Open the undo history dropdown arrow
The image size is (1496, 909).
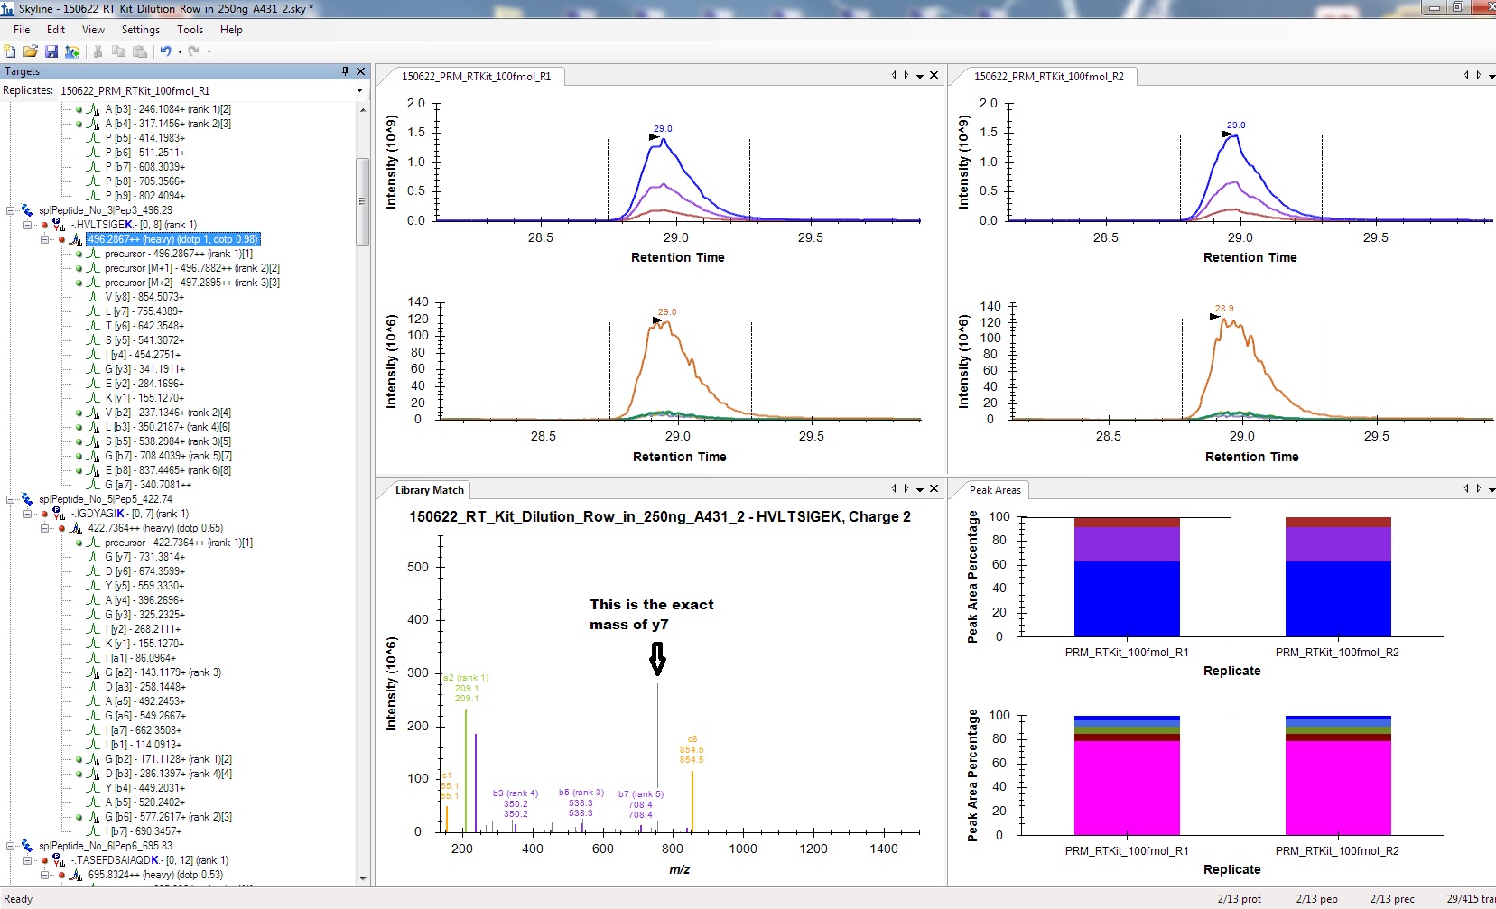point(180,51)
